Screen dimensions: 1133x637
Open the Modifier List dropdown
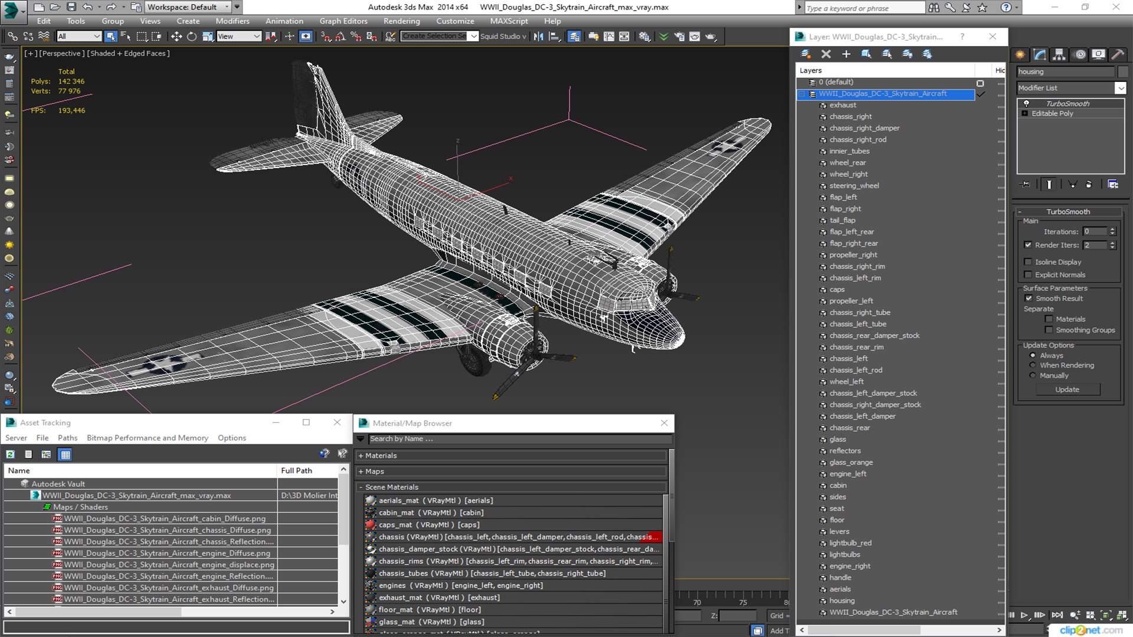[1120, 88]
